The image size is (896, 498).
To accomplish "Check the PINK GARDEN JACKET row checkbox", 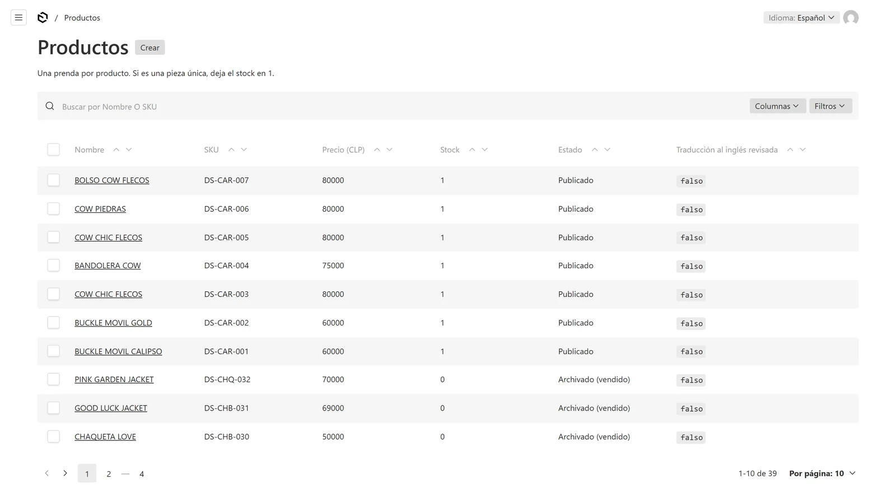I will coord(53,379).
